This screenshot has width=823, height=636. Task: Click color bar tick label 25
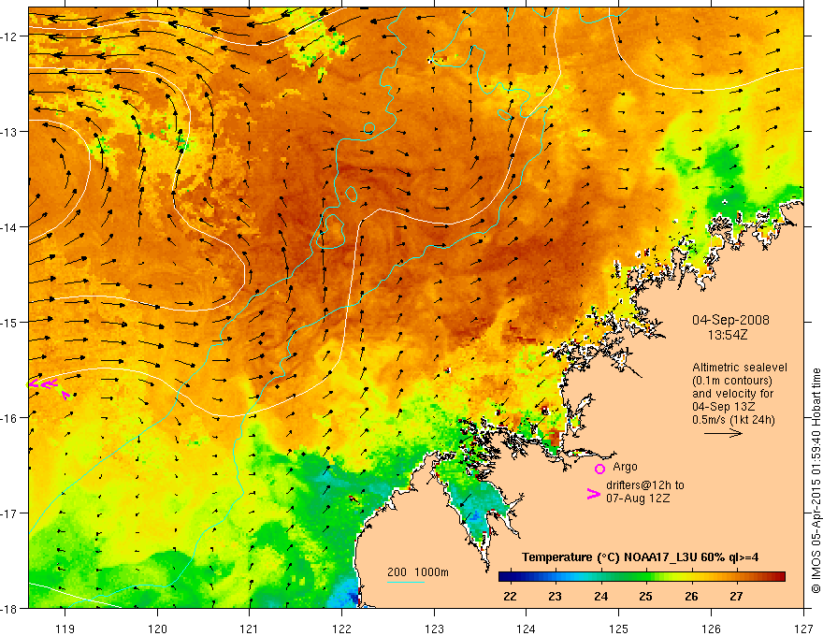645,597
